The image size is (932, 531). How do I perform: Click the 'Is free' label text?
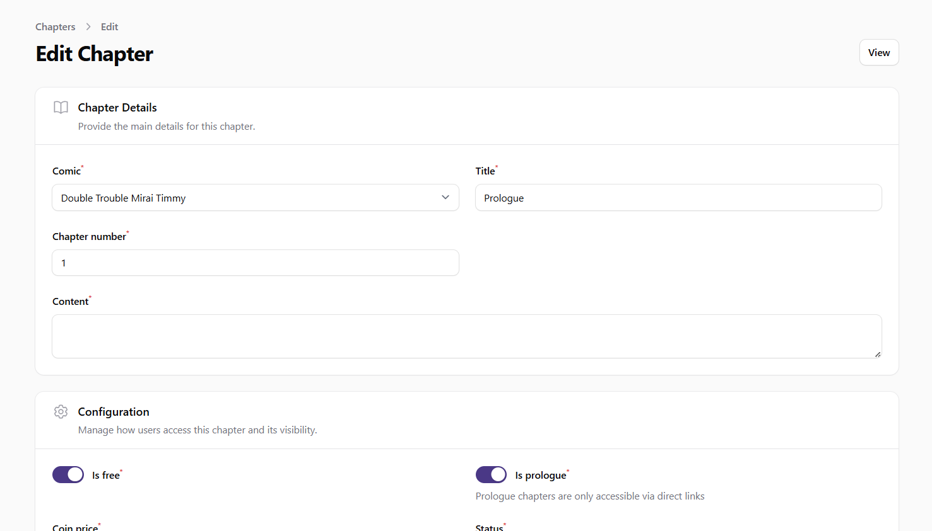coord(105,476)
